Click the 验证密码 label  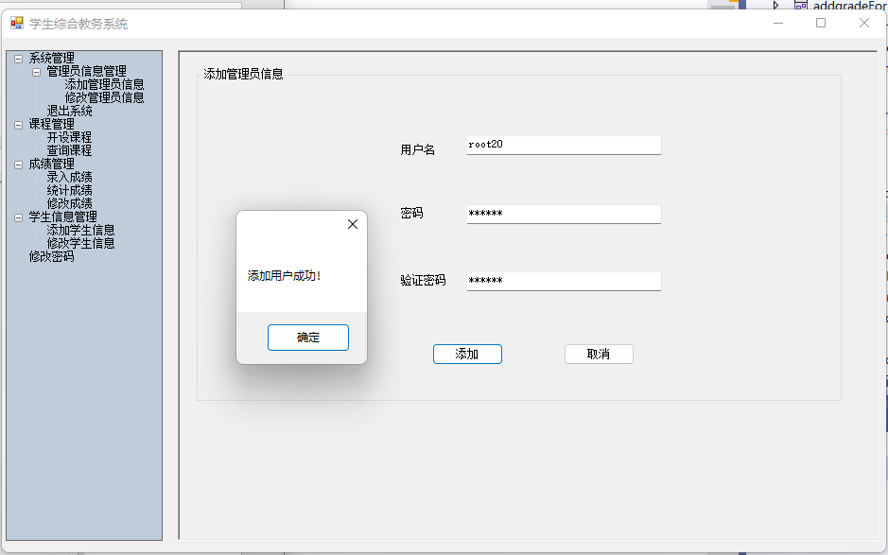[x=423, y=280]
